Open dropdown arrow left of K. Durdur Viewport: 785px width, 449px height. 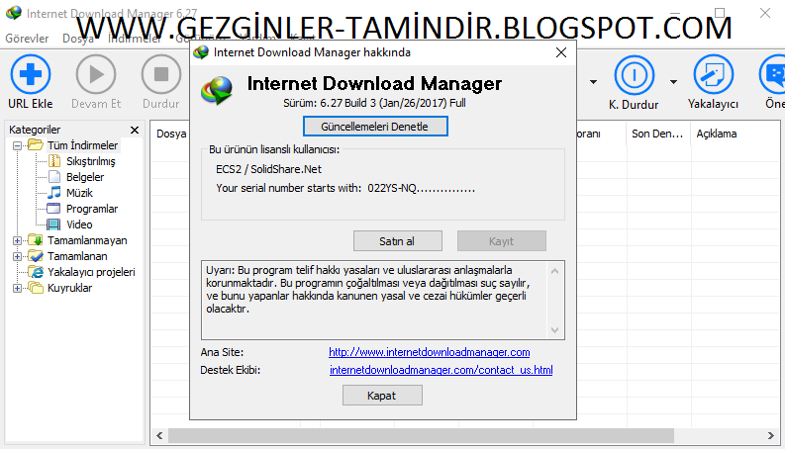[x=593, y=82]
